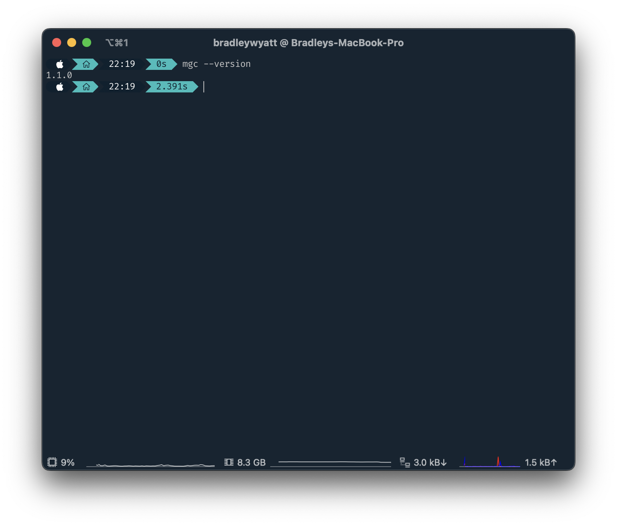Place cursor at the active prompt input
The height and width of the screenshot is (526, 617).
[x=204, y=87]
